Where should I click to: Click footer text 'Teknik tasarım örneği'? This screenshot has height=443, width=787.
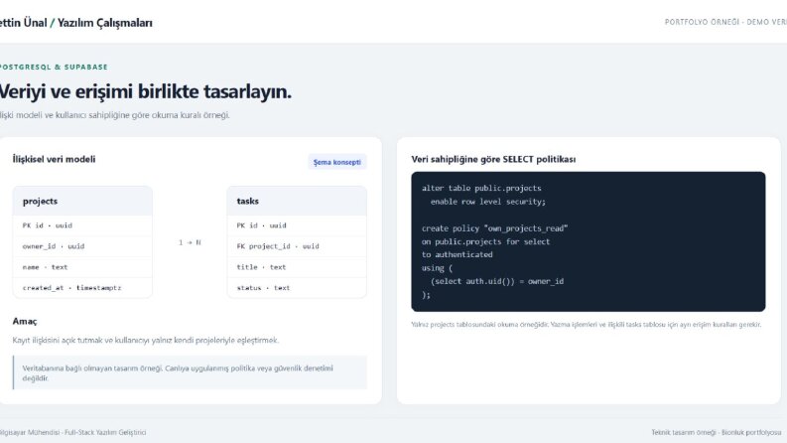point(684,432)
